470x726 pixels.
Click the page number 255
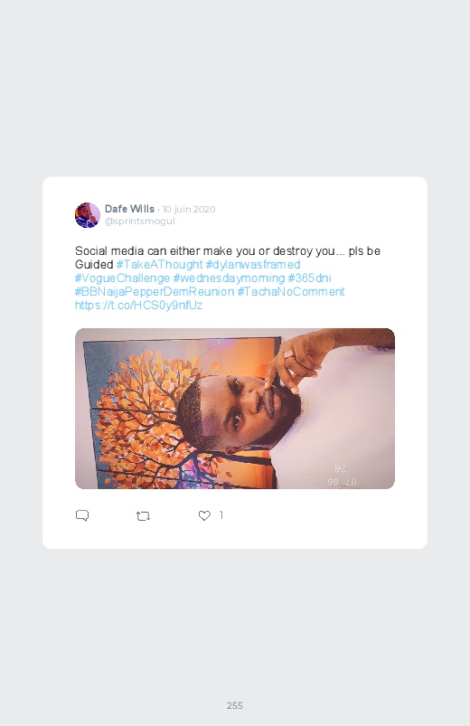pos(235,705)
